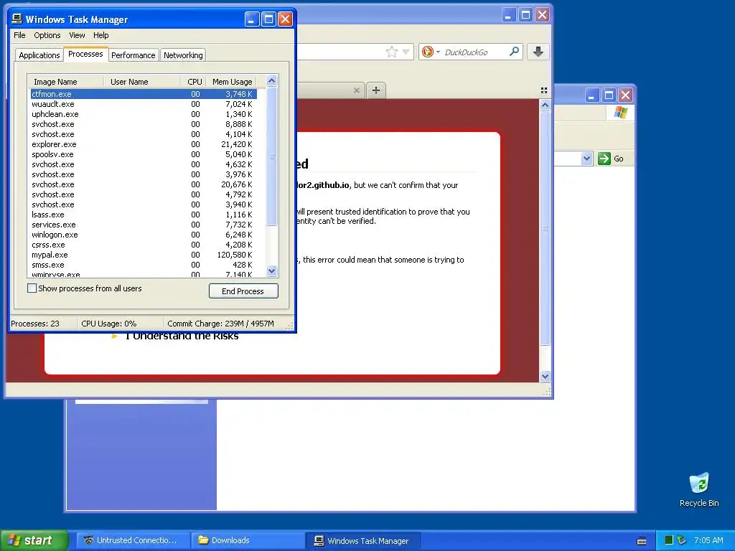Click the on-screen keyboard tray icon

click(642, 541)
